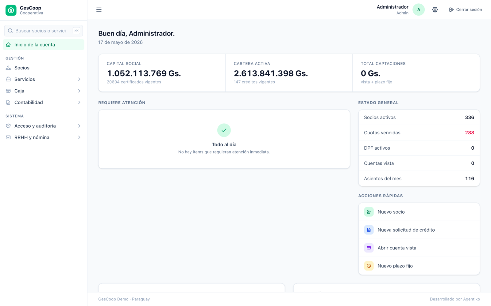Open the Socios menu item
The height and width of the screenshot is (306, 491).
44,68
